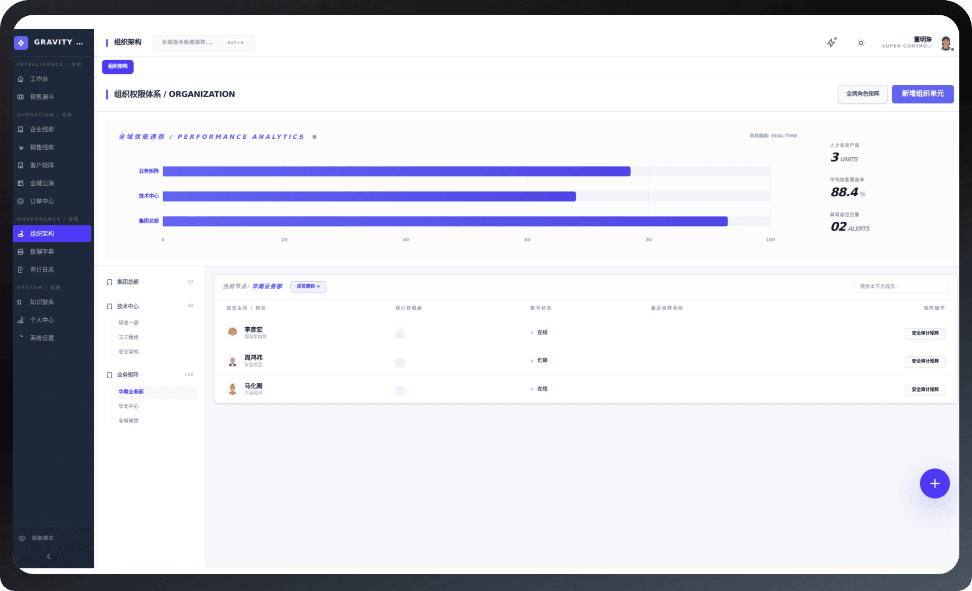
Task: Select the 组织架构 tab chip
Action: pyautogui.click(x=118, y=66)
